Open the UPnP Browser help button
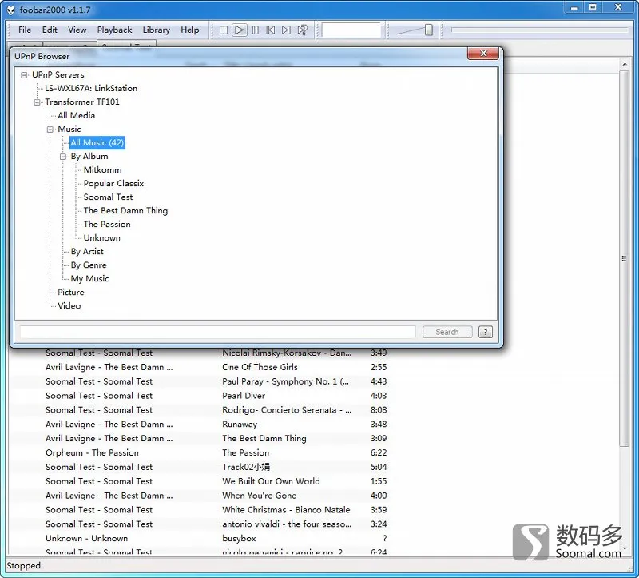Screen dimensions: 639x578 tap(485, 332)
